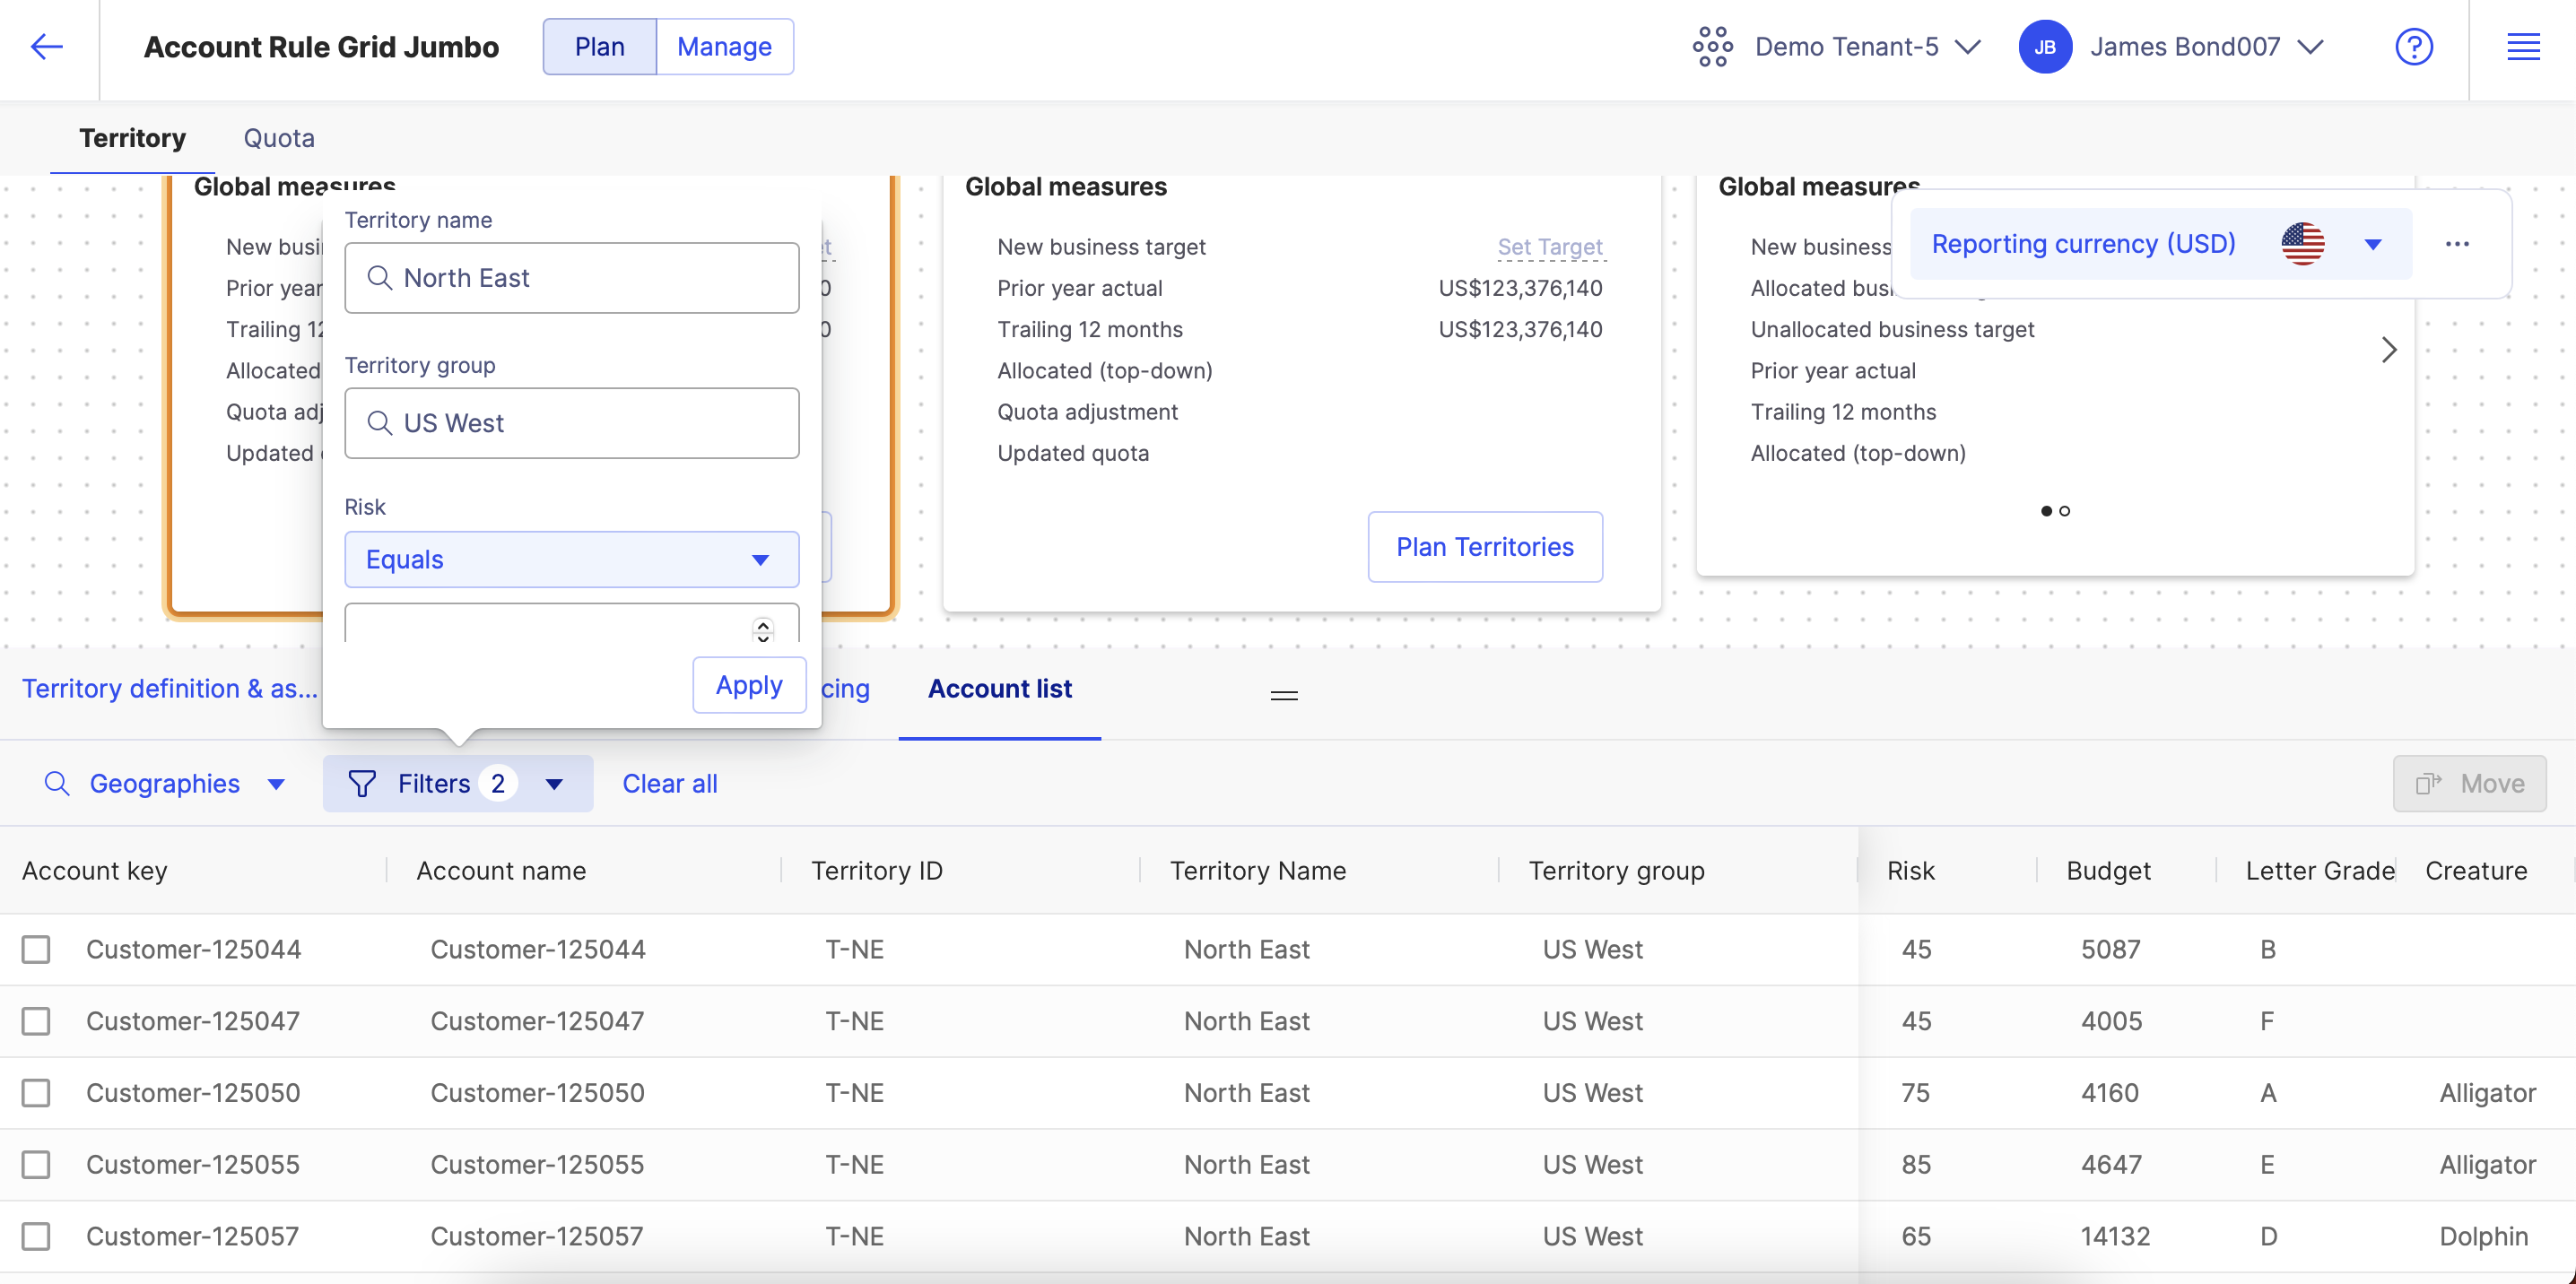Click the Apply filter button

(749, 685)
